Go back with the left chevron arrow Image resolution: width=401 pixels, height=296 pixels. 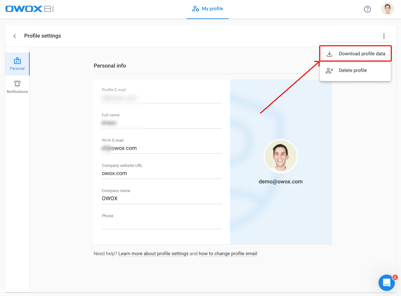pyautogui.click(x=15, y=36)
